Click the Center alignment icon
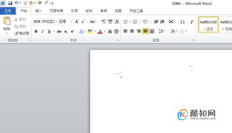The image size is (232, 133). (x=132, y=31)
